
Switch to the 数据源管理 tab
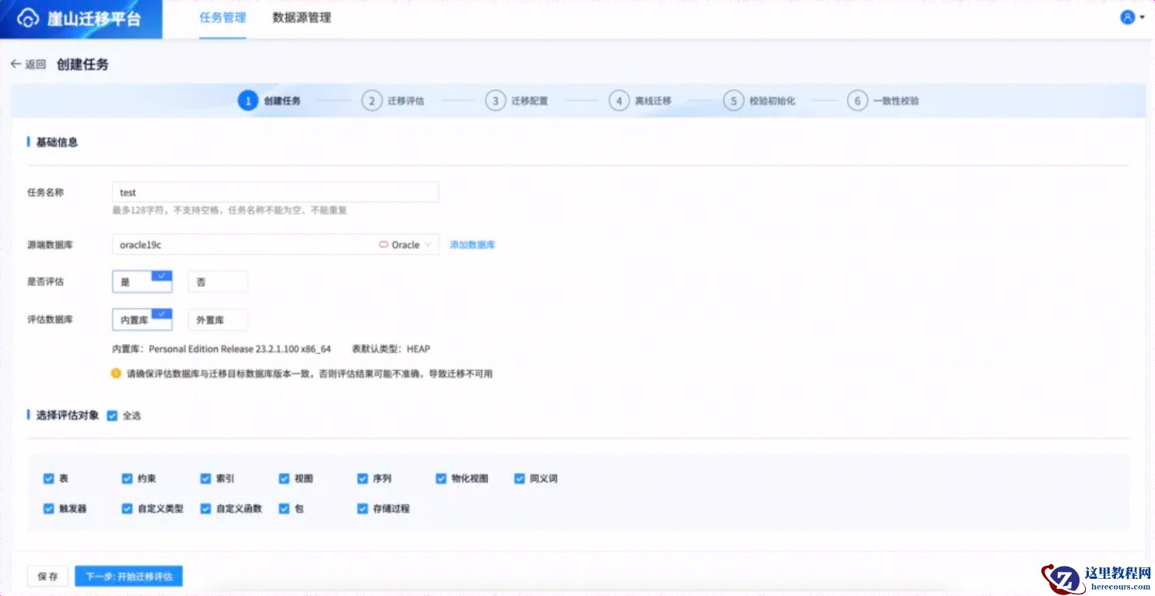(302, 18)
